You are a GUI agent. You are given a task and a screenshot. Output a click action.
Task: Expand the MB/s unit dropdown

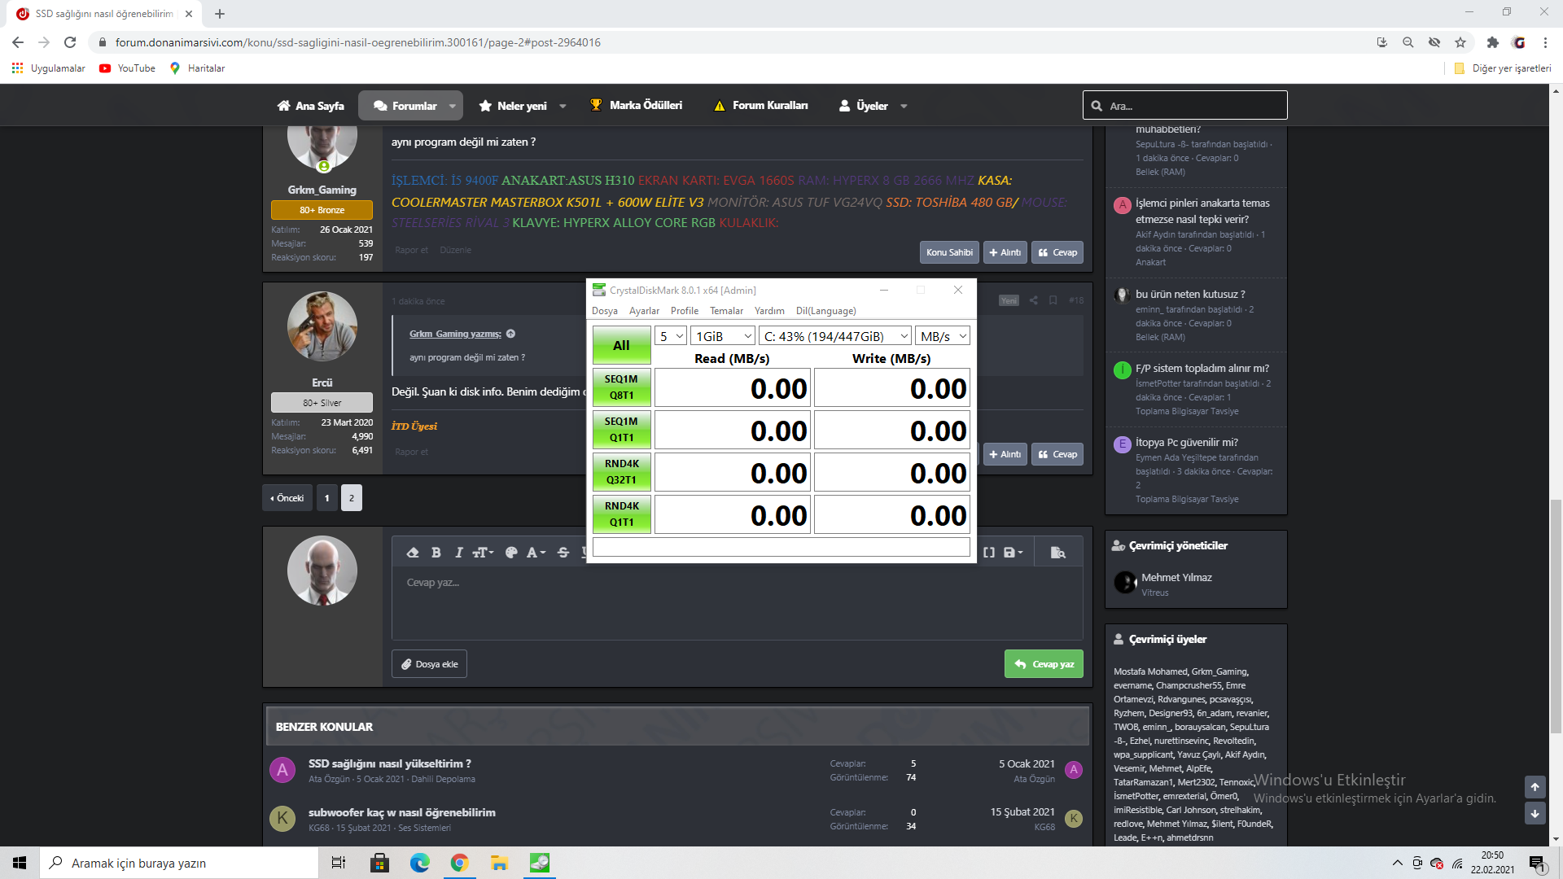(x=943, y=336)
